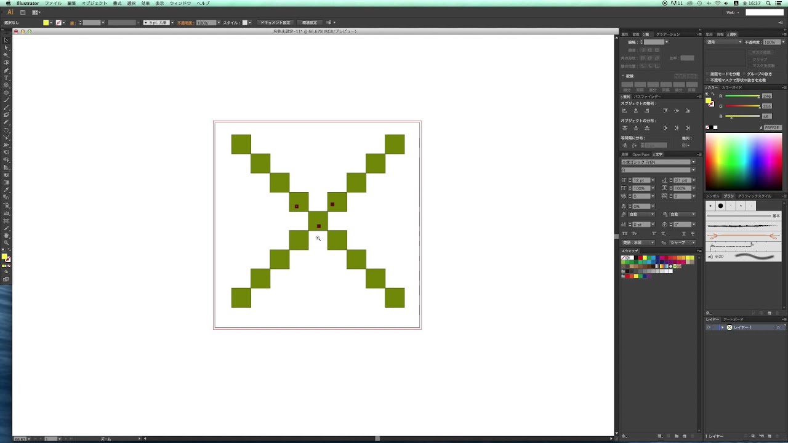Toggle the クリップ checkbox

[749, 60]
